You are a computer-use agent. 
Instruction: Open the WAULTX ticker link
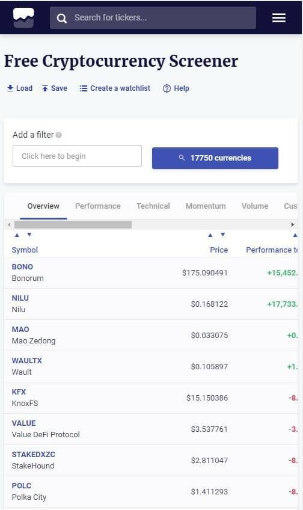tap(26, 360)
